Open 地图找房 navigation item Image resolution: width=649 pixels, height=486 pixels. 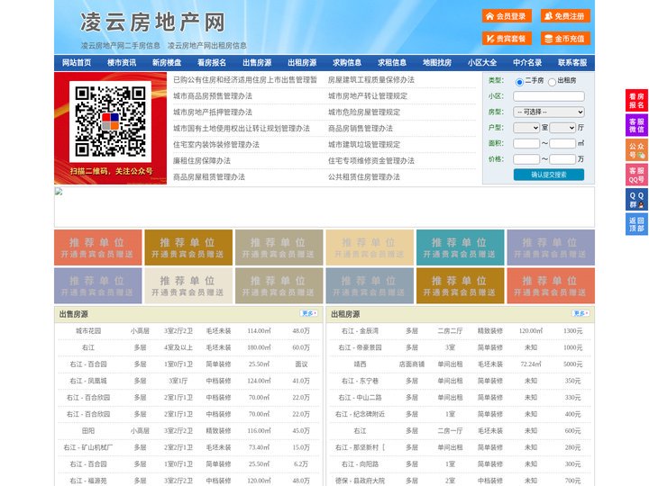pos(437,63)
